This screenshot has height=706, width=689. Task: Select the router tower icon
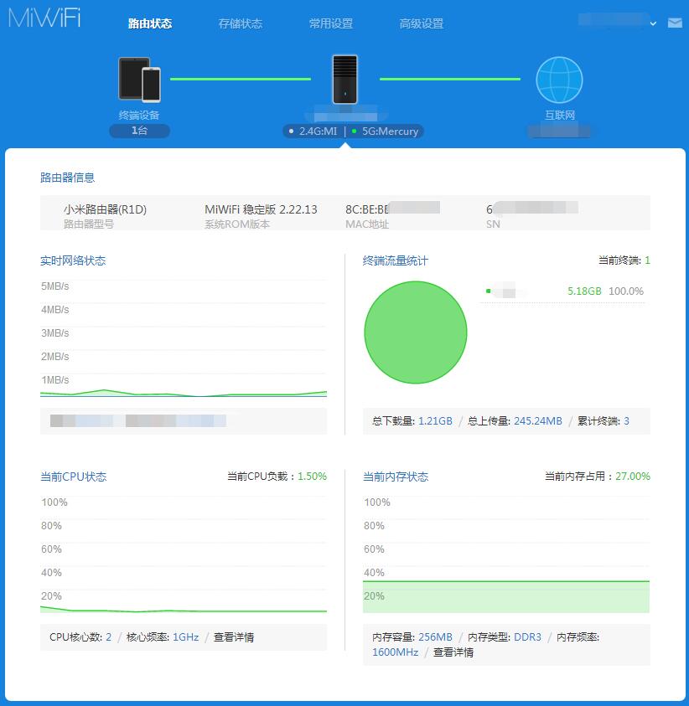click(x=345, y=80)
